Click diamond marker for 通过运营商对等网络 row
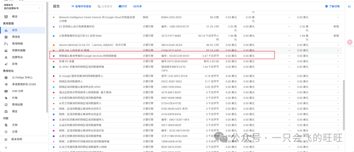The image size is (354, 152). click(x=54, y=92)
